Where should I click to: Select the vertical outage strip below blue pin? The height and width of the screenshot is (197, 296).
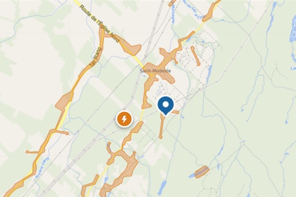click(162, 126)
